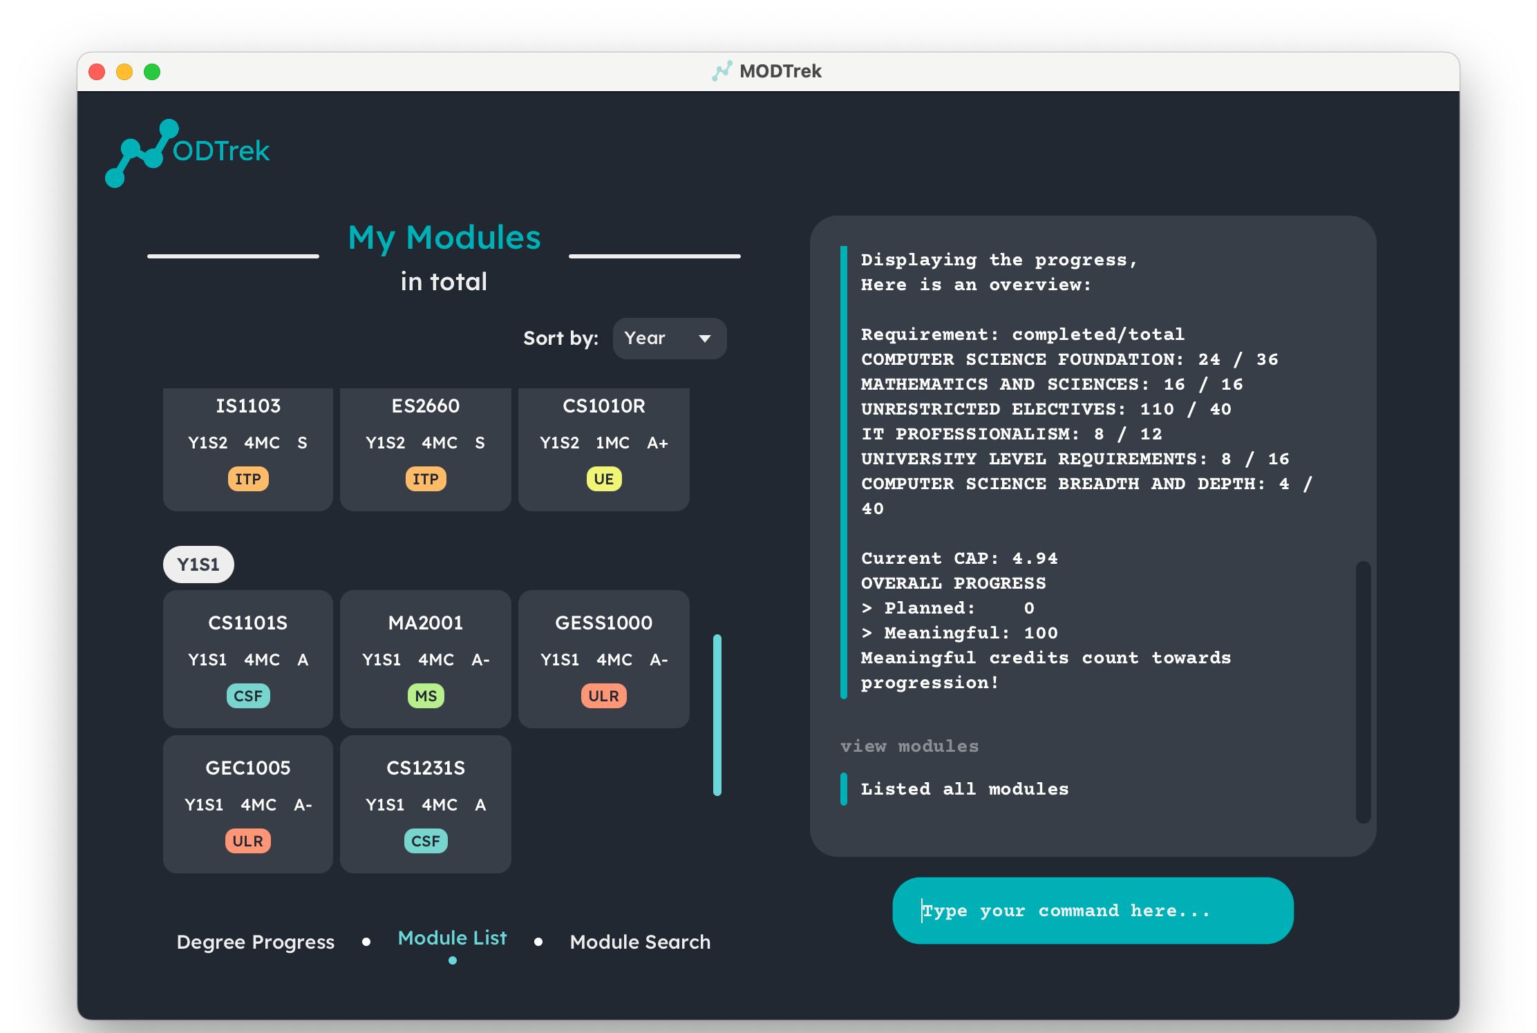
Task: Click the Y1S1 semester group label
Action: tap(198, 565)
